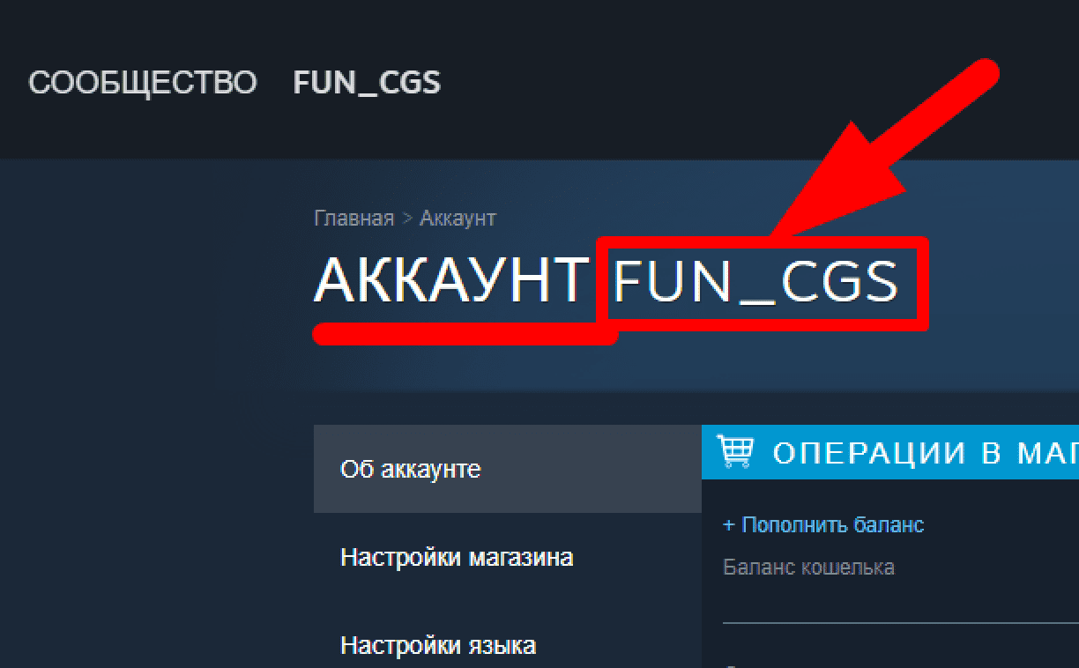Screen dimensions: 1079x668
Task: Click the Баланс кошелька label
Action: click(x=808, y=567)
